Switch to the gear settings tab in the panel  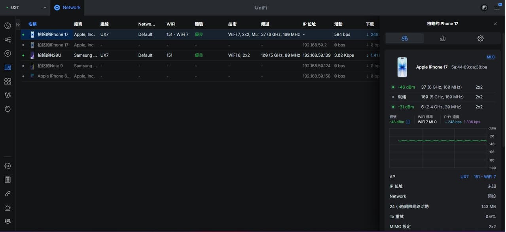pyautogui.click(x=481, y=38)
